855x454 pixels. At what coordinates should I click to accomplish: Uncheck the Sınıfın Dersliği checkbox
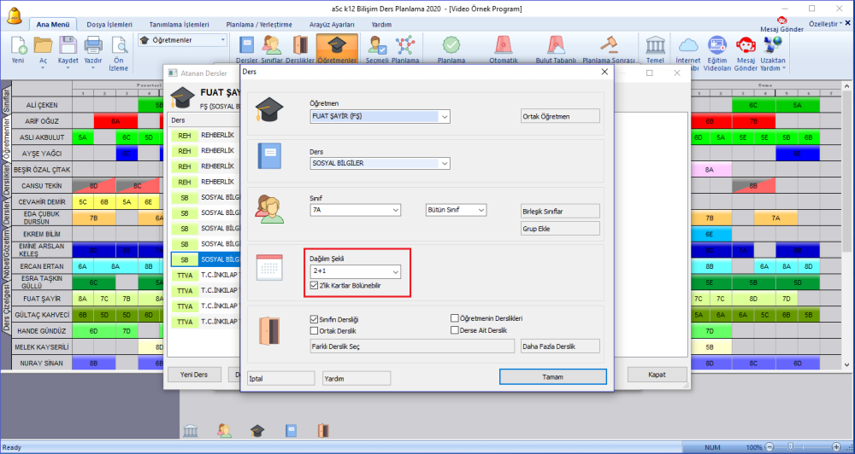pos(314,319)
